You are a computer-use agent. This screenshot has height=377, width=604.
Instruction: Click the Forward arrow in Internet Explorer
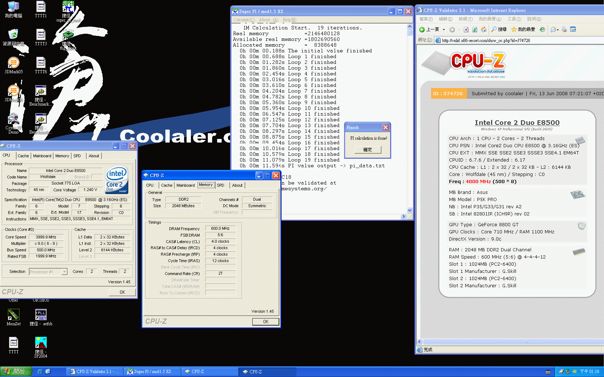coord(452,29)
